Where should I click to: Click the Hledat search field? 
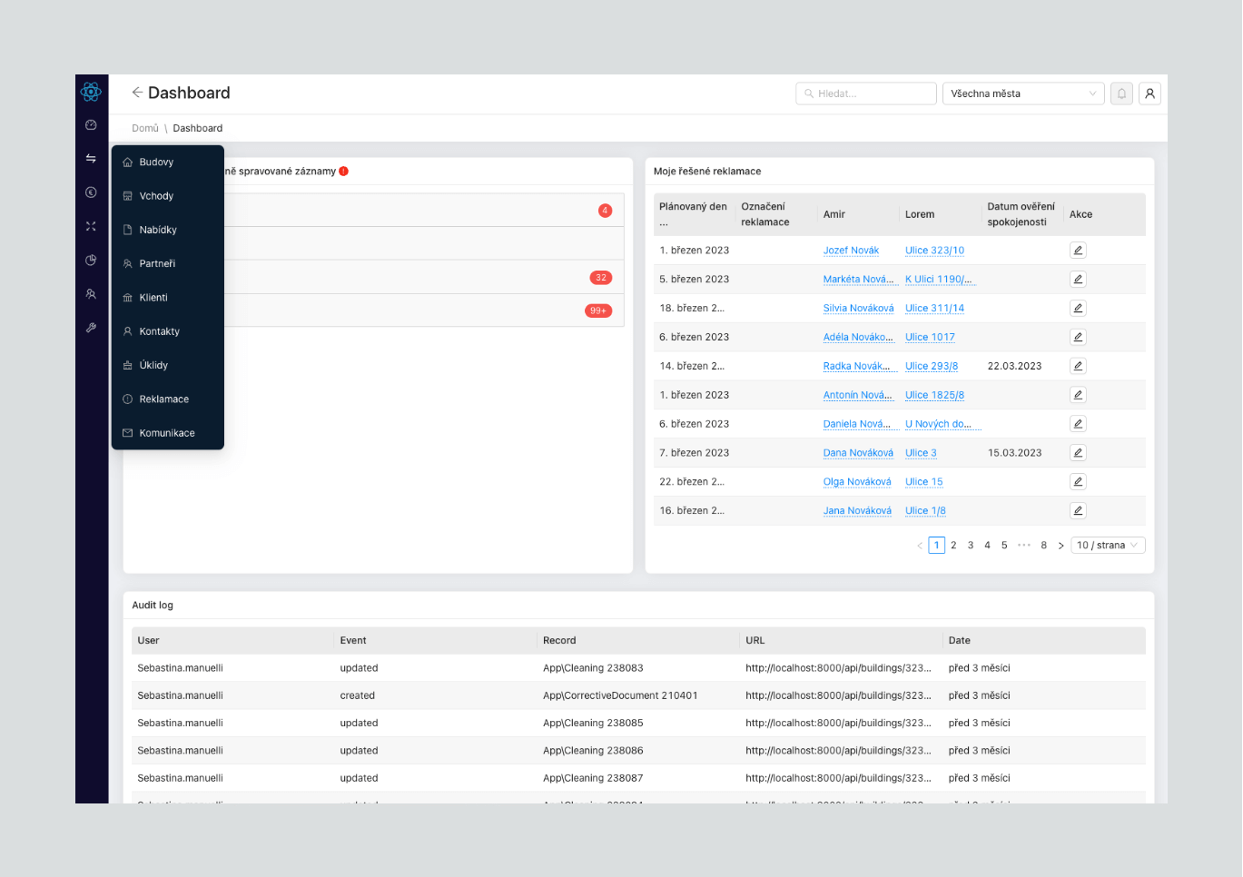tap(866, 94)
